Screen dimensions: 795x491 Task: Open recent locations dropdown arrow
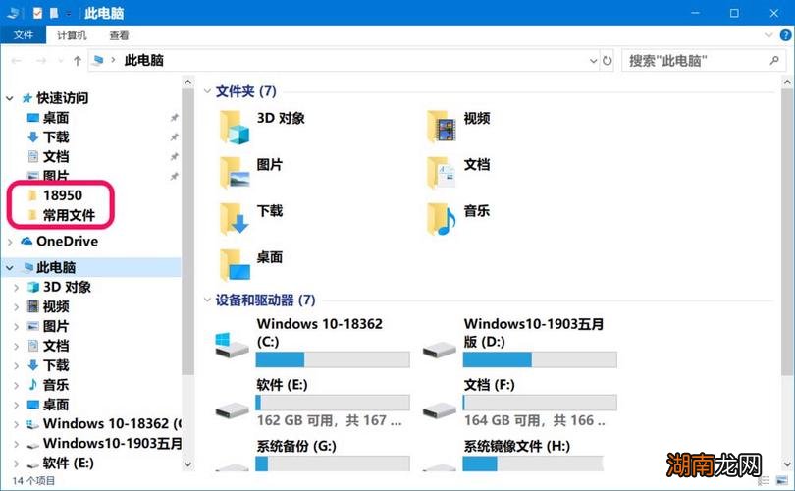(x=60, y=61)
